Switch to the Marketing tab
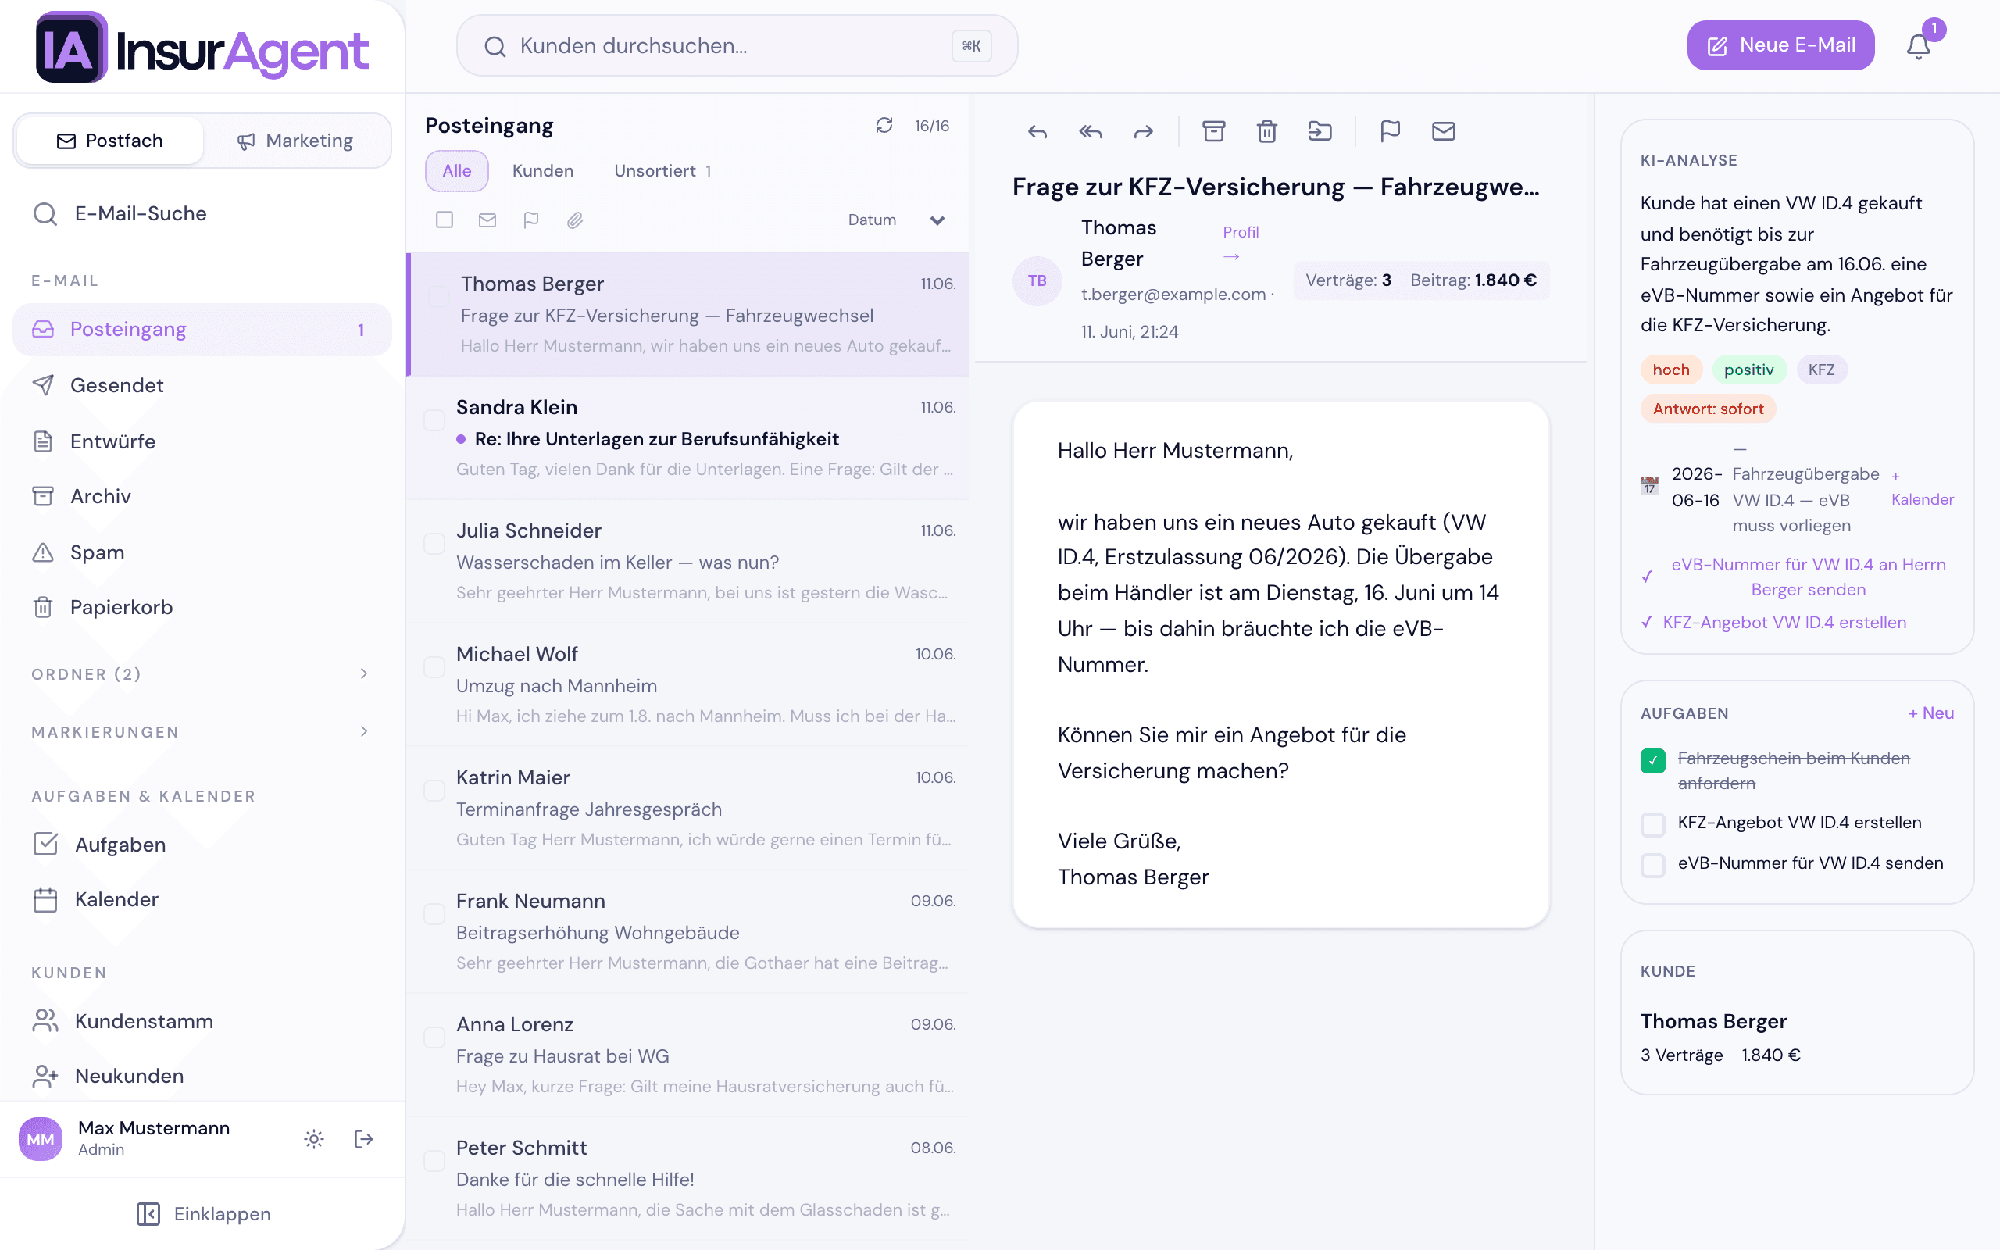The image size is (2000, 1250). click(x=296, y=141)
